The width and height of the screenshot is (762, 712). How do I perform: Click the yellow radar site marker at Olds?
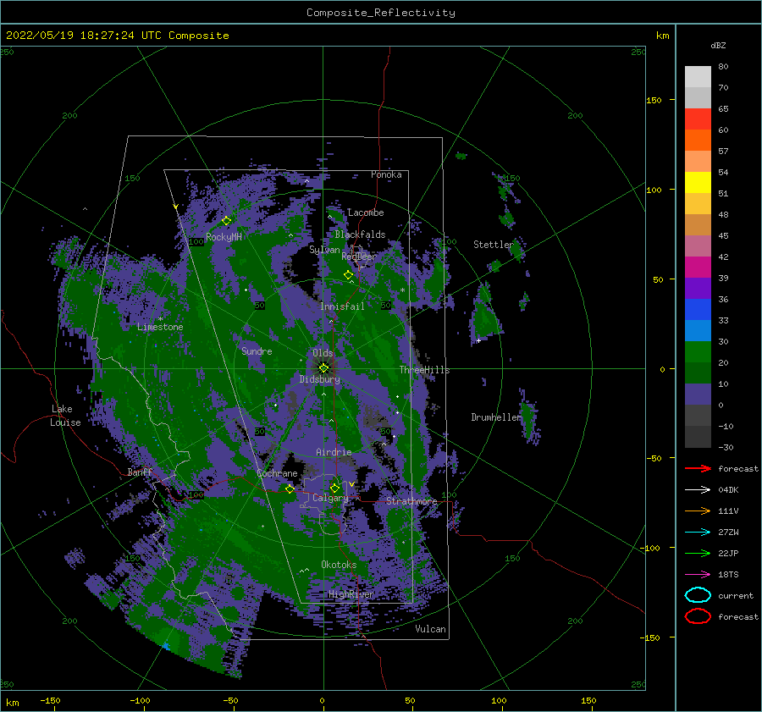pyautogui.click(x=323, y=368)
